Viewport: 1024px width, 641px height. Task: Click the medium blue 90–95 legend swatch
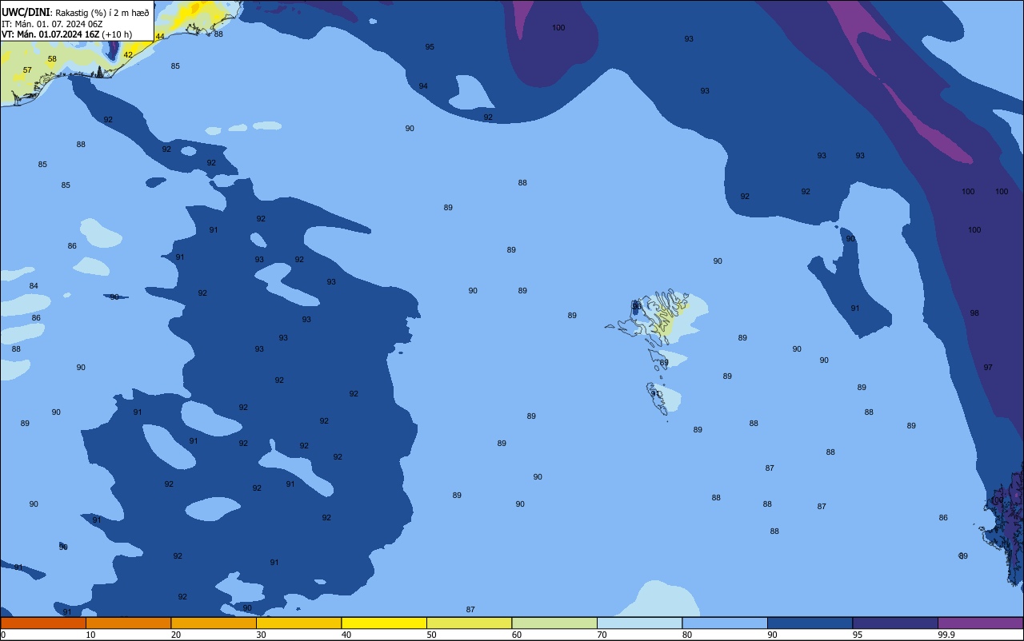coord(810,623)
